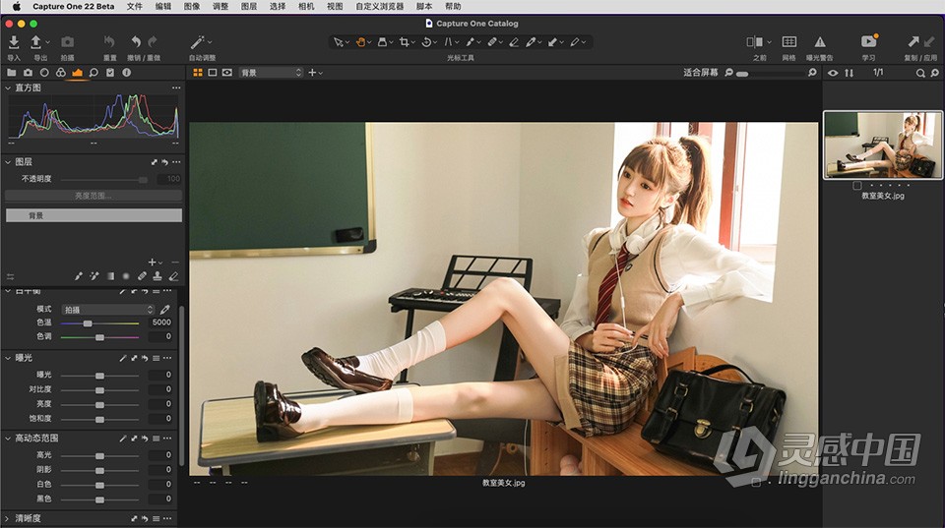Collapse the 直方图 histogram panel
Image resolution: width=945 pixels, height=528 pixels.
8,88
